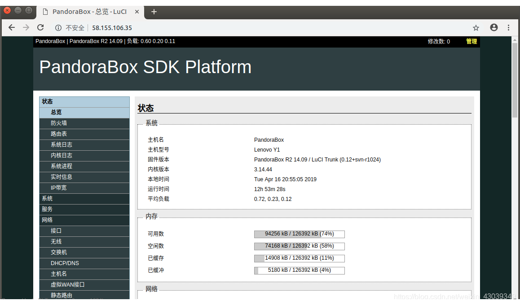Open the 无线 wireless page
The height and width of the screenshot is (305, 520).
[84, 242]
